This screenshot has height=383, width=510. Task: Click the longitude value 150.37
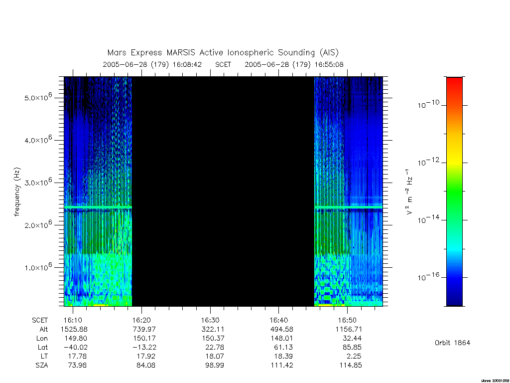coord(213,339)
